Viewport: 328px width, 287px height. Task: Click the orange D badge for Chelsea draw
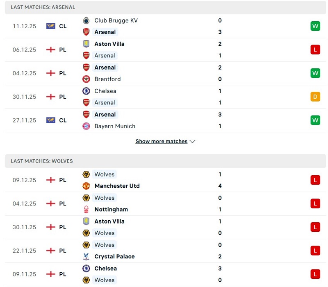coord(315,97)
